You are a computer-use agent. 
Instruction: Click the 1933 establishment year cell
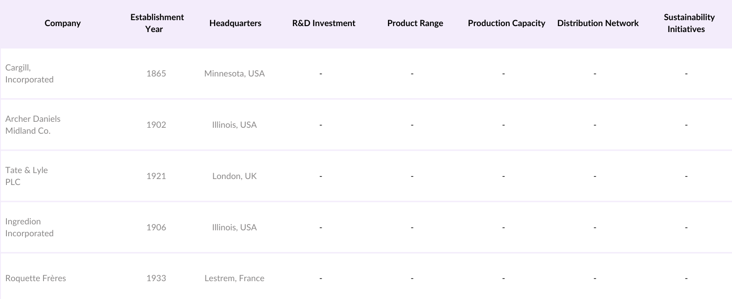156,278
